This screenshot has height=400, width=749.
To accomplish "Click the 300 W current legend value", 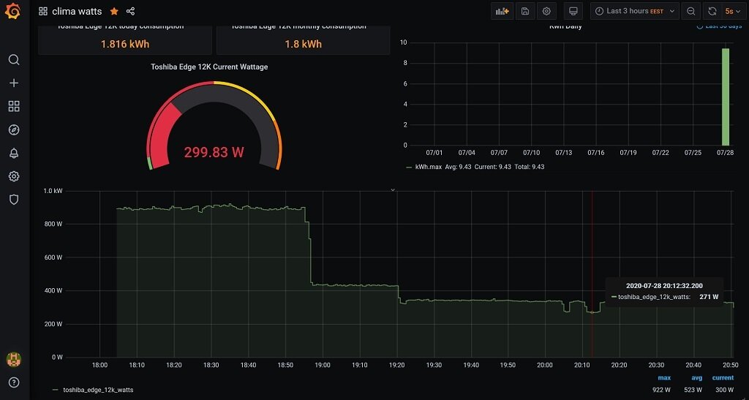I will tap(725, 390).
